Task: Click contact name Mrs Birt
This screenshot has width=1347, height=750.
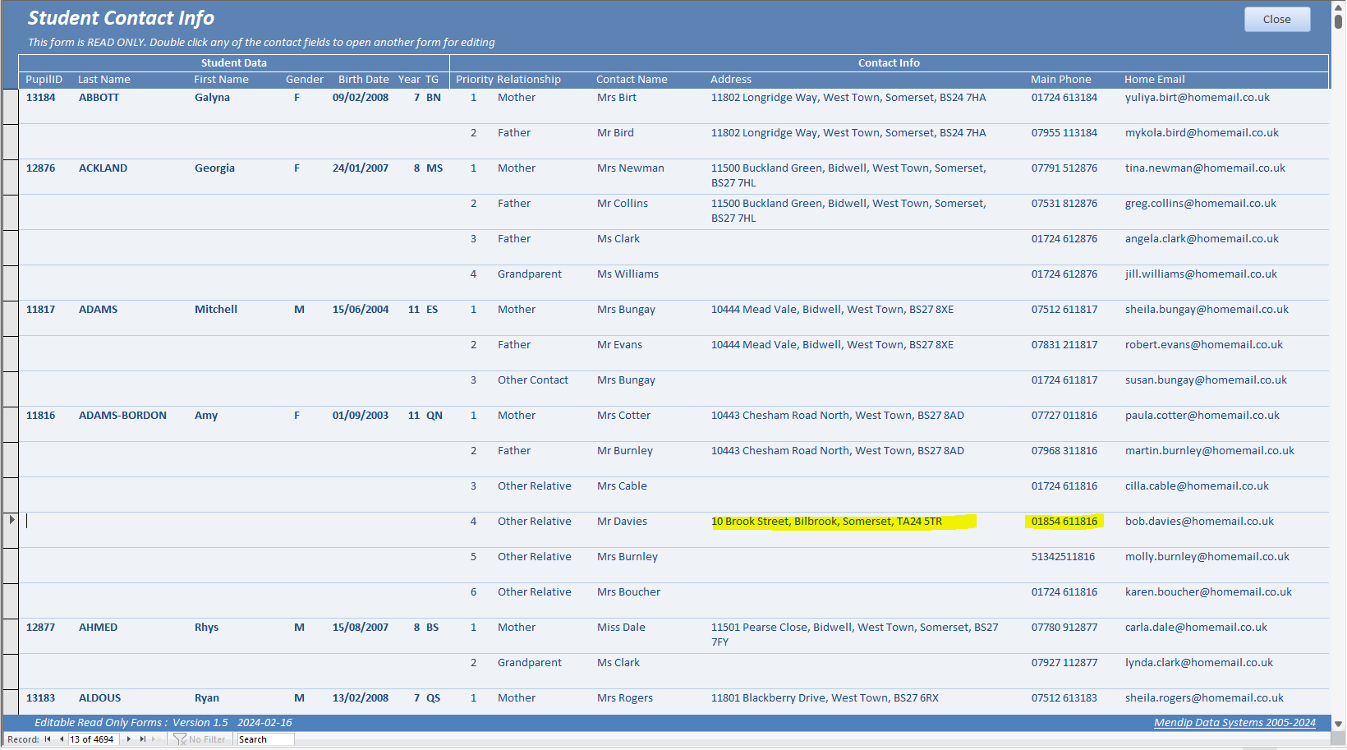Action: click(x=617, y=98)
